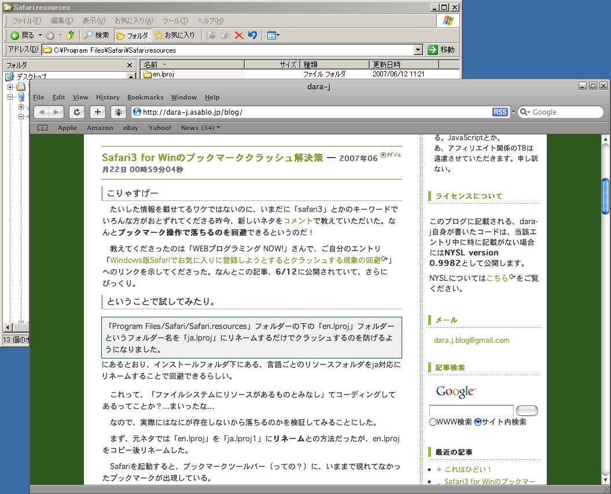
Task: Click the bug report icon in Safari
Action: tap(119, 112)
